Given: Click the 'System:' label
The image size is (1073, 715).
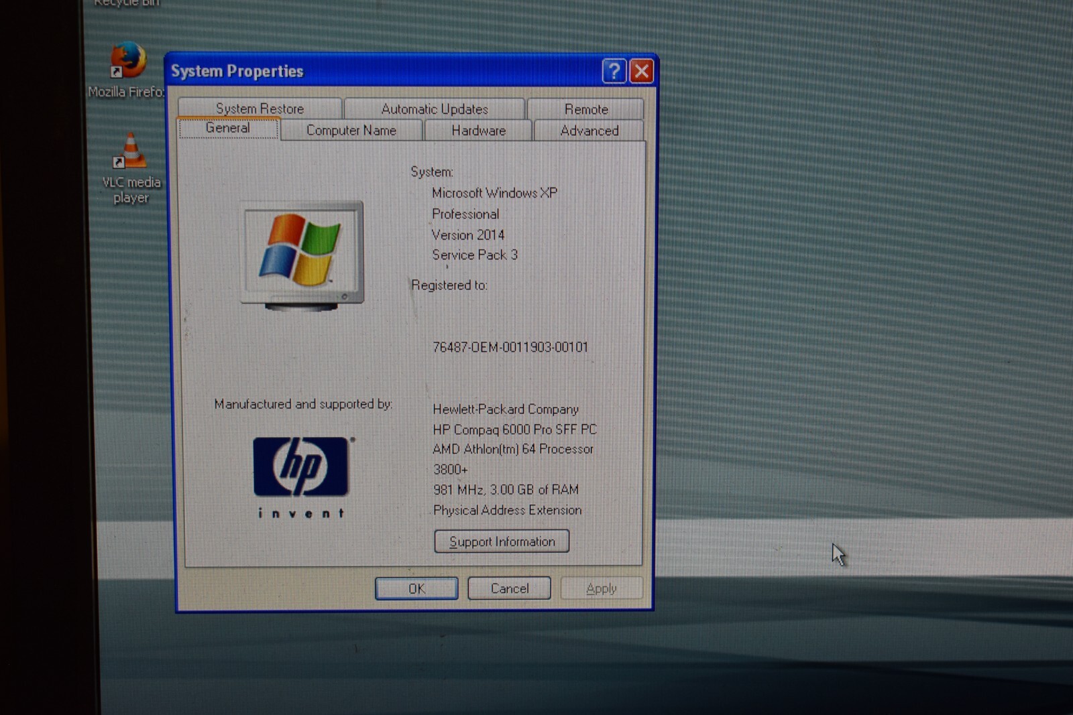Looking at the screenshot, I should click(432, 172).
